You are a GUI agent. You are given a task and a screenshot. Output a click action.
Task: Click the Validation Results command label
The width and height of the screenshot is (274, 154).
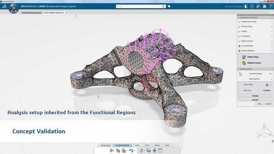click(254, 63)
